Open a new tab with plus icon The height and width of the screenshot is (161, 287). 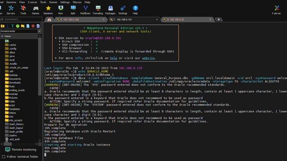(218, 19)
